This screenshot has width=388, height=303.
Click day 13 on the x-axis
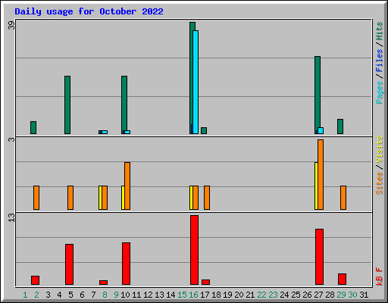(x=159, y=295)
